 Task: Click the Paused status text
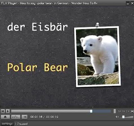[x=22, y=124]
